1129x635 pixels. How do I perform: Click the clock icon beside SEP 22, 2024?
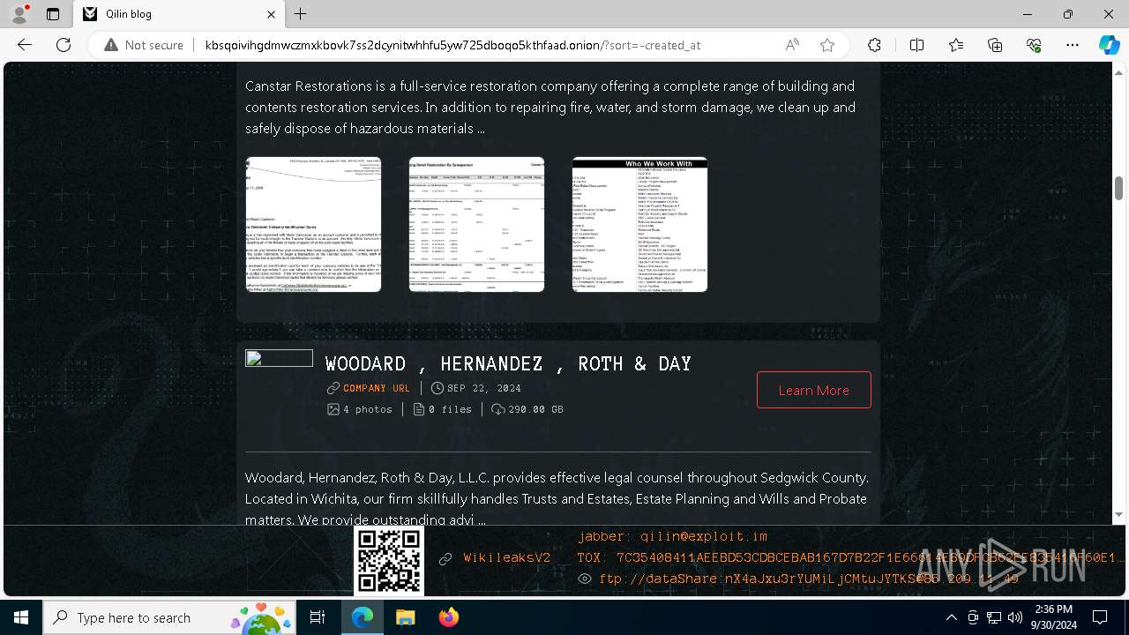coord(437,388)
